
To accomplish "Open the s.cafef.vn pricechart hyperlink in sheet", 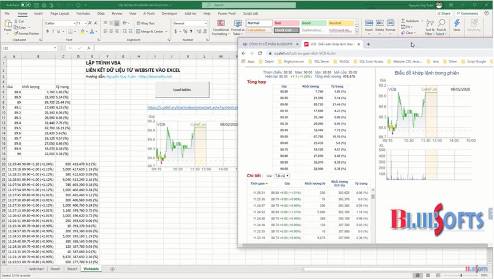I will [x=192, y=107].
